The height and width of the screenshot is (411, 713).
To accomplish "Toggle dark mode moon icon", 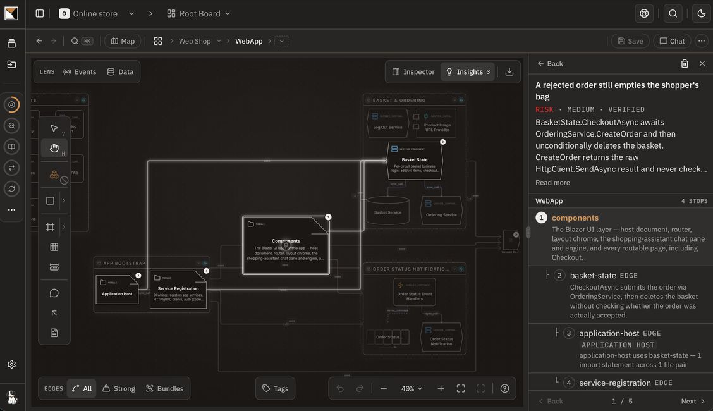I will [x=702, y=14].
